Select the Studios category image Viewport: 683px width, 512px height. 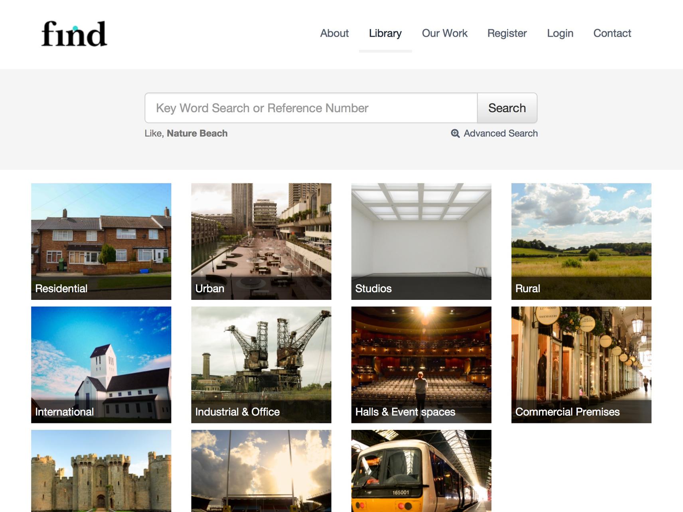(421, 242)
